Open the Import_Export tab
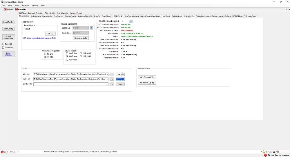 coord(76,13)
